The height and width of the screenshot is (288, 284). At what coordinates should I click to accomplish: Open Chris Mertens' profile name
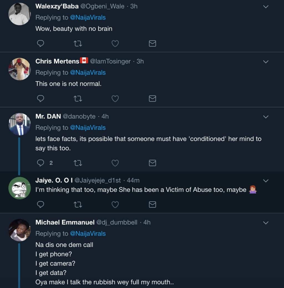(x=57, y=61)
